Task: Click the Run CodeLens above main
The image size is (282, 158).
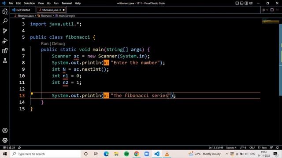Action: point(45,43)
